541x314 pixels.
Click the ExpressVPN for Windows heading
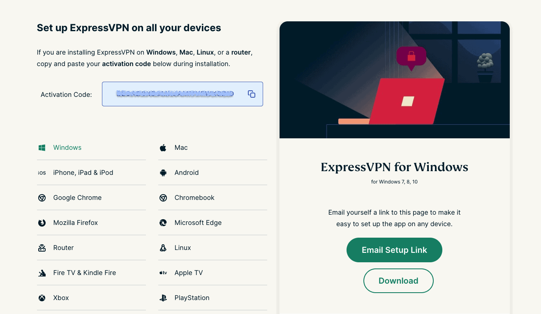point(395,167)
